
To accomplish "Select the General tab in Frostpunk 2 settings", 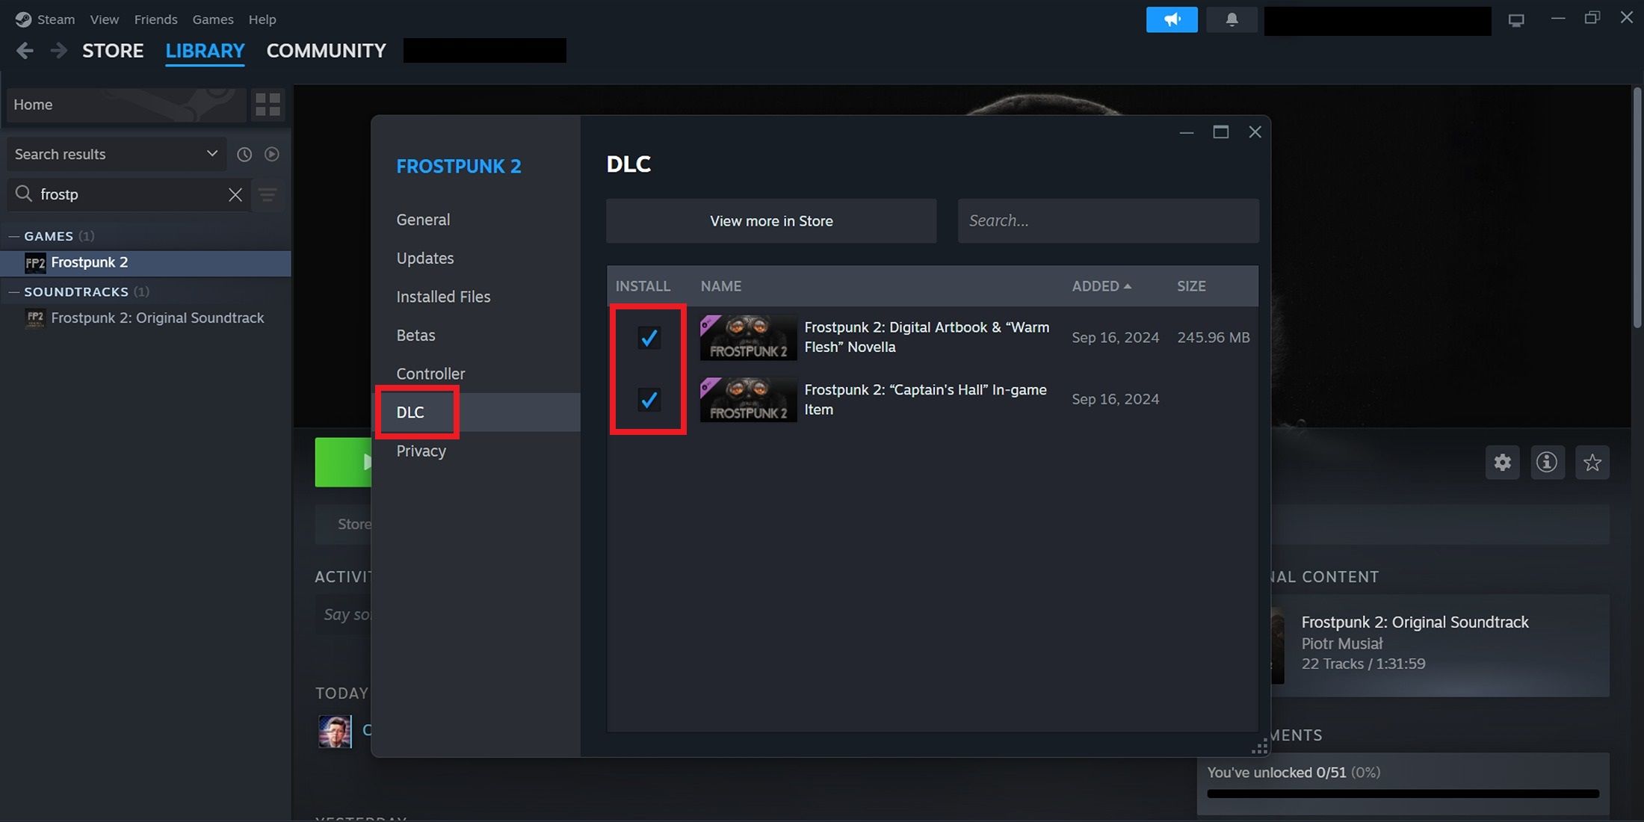I will point(422,219).
